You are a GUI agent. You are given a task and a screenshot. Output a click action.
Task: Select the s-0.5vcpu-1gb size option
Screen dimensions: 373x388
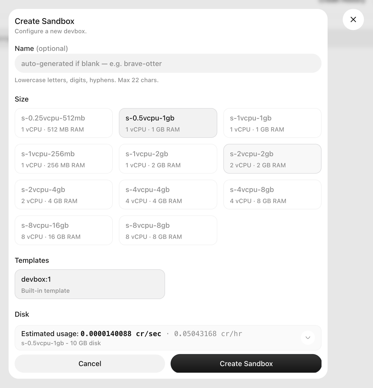click(168, 123)
